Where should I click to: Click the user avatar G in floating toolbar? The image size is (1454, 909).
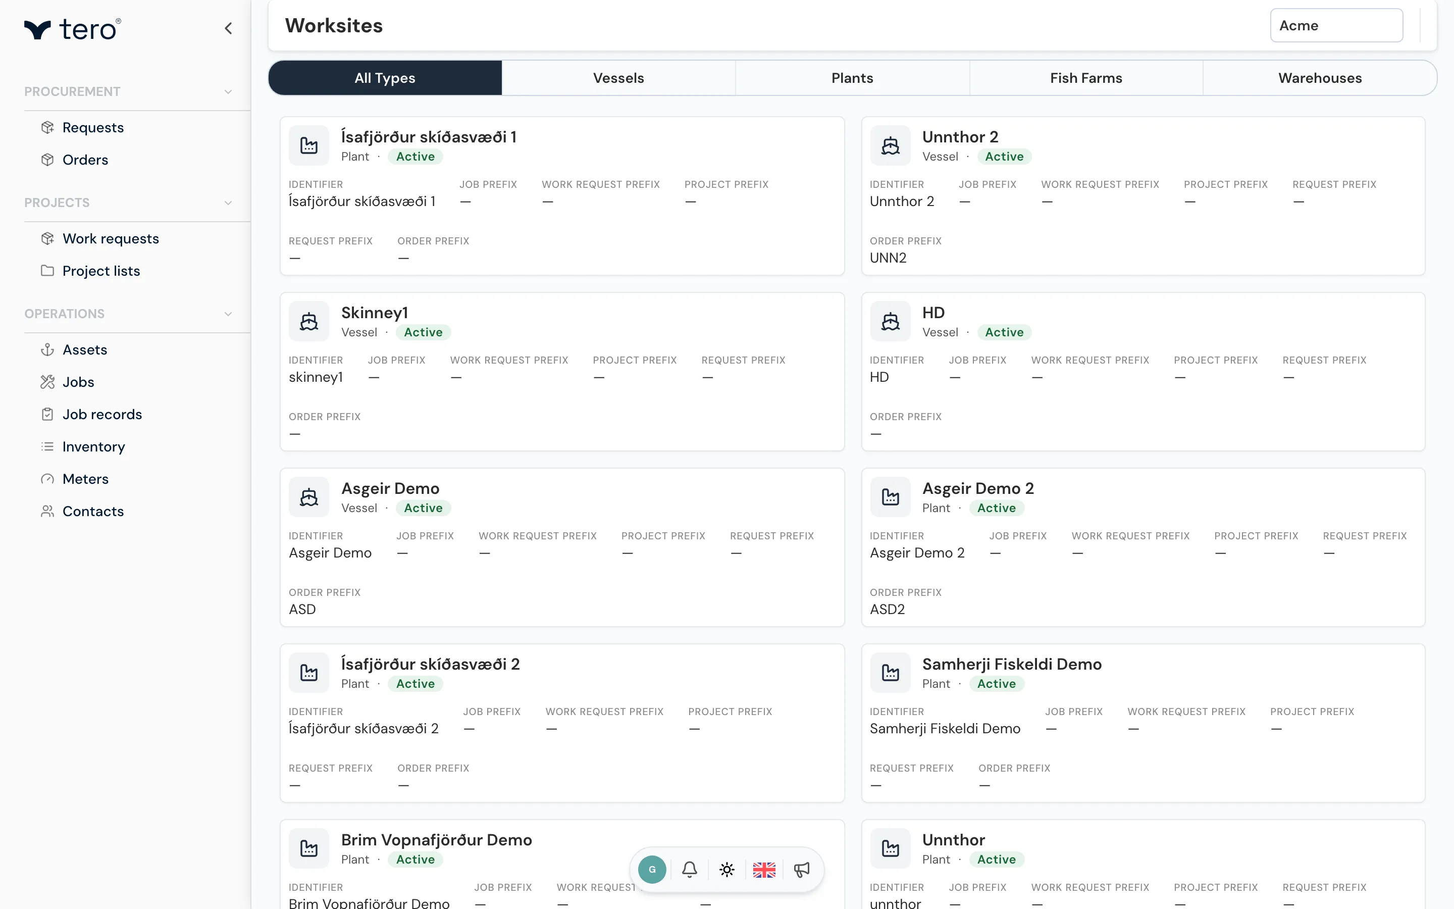652,869
